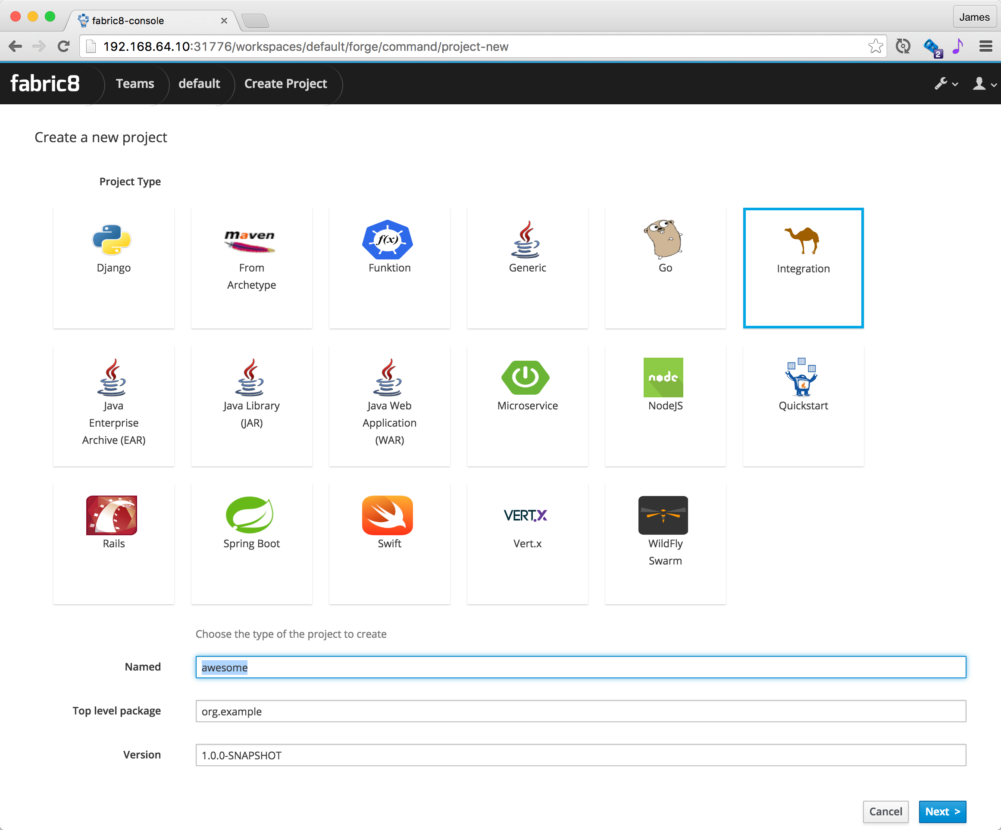
Task: Choose the Spring Boot leaf icon
Action: click(250, 515)
